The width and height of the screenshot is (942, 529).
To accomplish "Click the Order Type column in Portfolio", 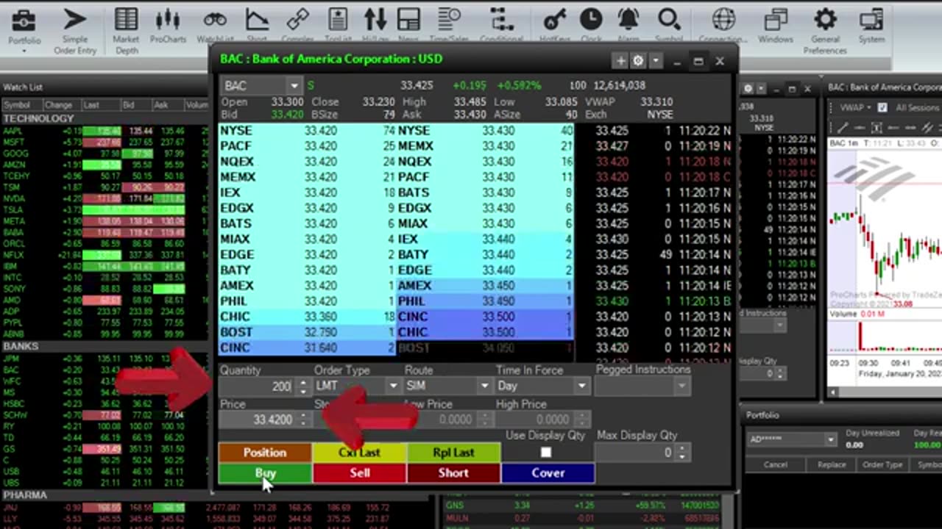I will click(882, 464).
